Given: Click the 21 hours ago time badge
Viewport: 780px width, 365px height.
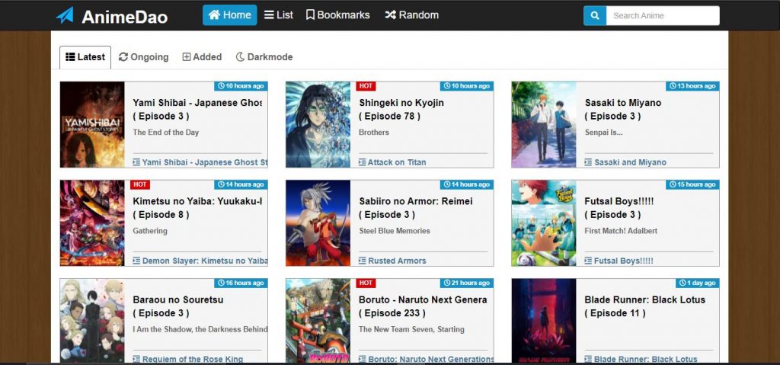Looking at the screenshot, I should [x=467, y=283].
